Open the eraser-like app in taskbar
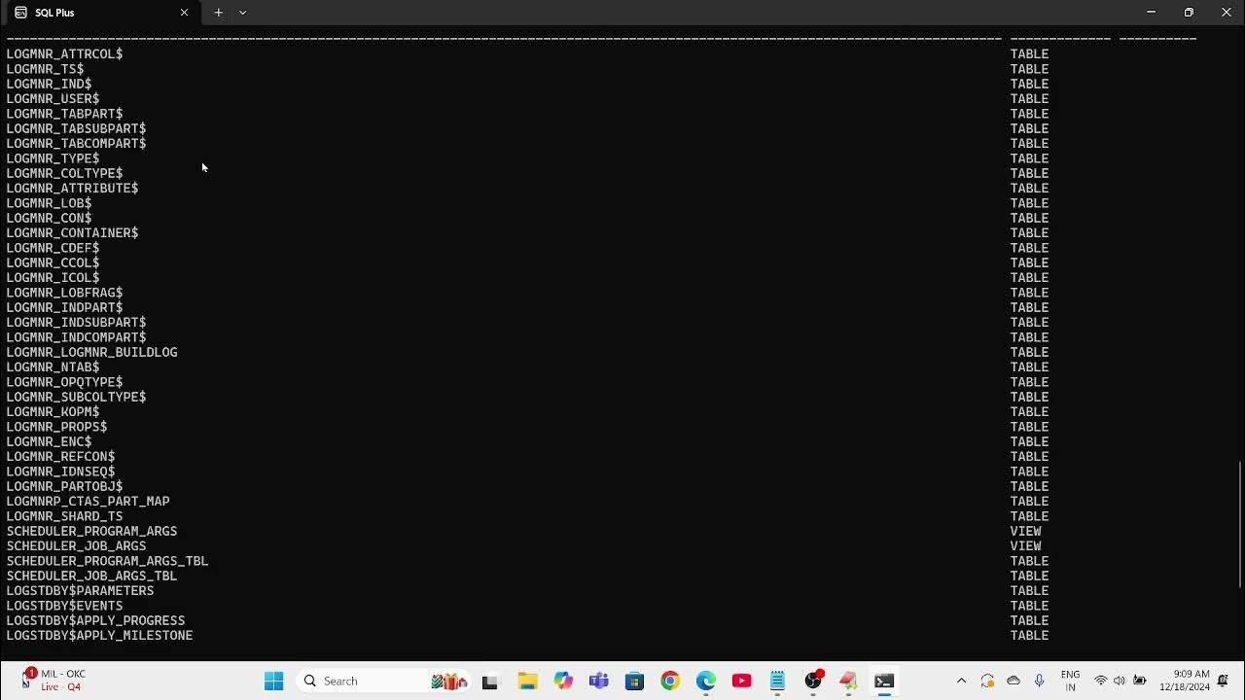 click(x=848, y=681)
